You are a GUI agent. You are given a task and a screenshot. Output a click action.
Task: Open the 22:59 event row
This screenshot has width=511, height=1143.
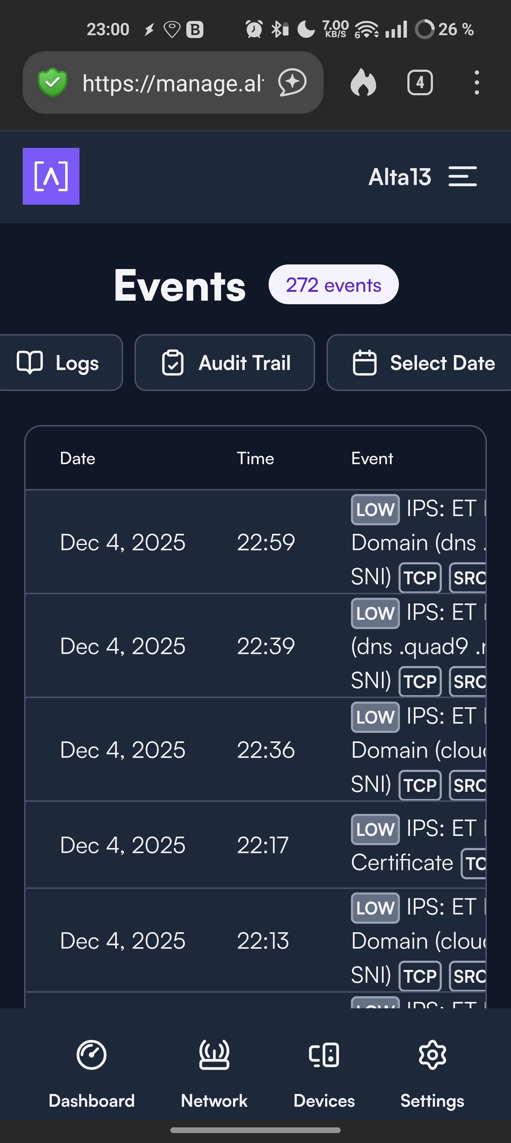255,542
